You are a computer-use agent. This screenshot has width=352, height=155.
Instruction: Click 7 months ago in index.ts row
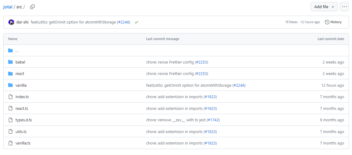332,97
